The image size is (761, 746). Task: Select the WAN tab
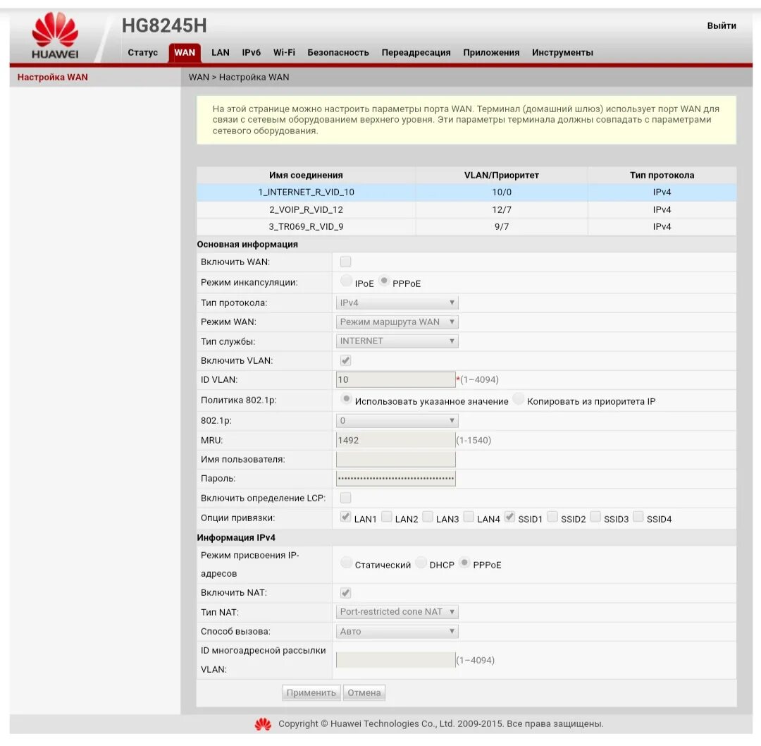[185, 52]
